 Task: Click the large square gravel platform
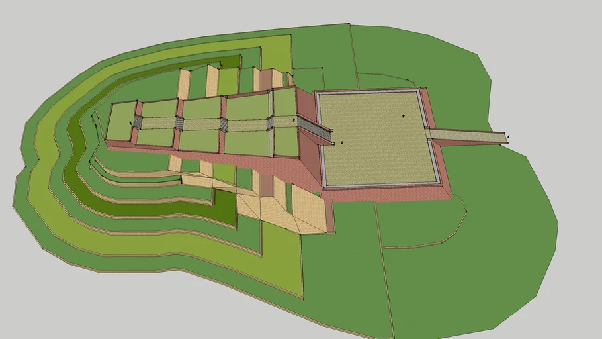click(377, 139)
